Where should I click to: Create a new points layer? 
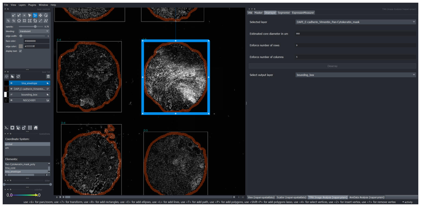6,76
